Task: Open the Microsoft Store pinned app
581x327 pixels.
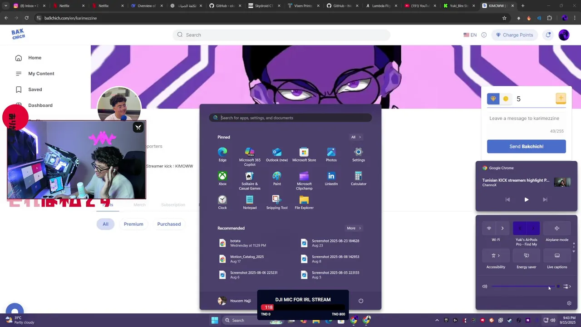Action: [x=304, y=154]
